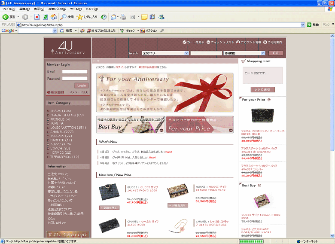
Task: Click the site Search keyword text field
Action: click(x=206, y=53)
